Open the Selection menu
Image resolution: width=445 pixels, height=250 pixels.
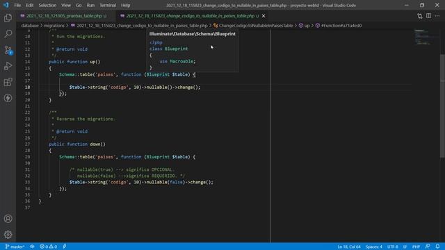tap(47, 5)
